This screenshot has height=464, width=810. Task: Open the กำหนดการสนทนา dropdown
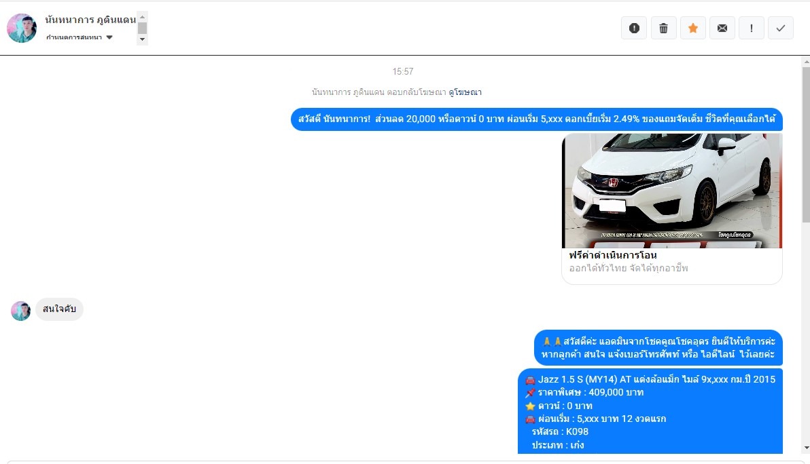point(79,37)
